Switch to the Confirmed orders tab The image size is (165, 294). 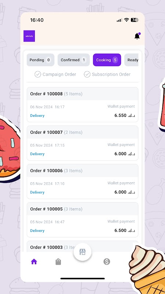[74, 60]
